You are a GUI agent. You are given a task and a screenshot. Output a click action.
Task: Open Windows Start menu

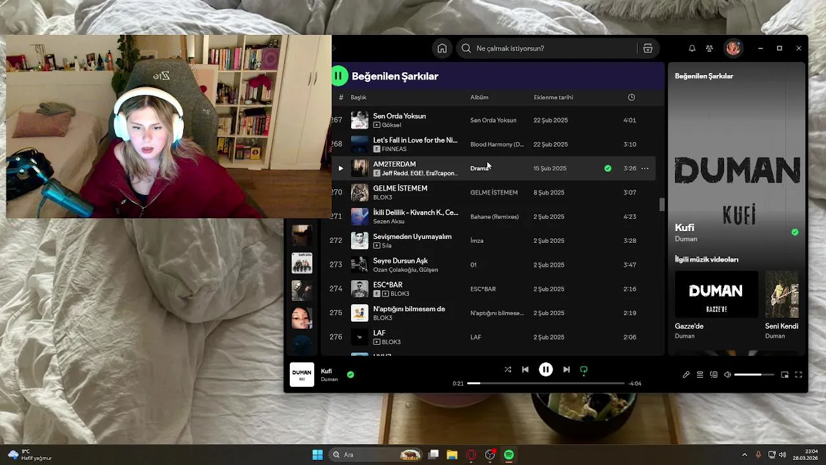pyautogui.click(x=317, y=455)
